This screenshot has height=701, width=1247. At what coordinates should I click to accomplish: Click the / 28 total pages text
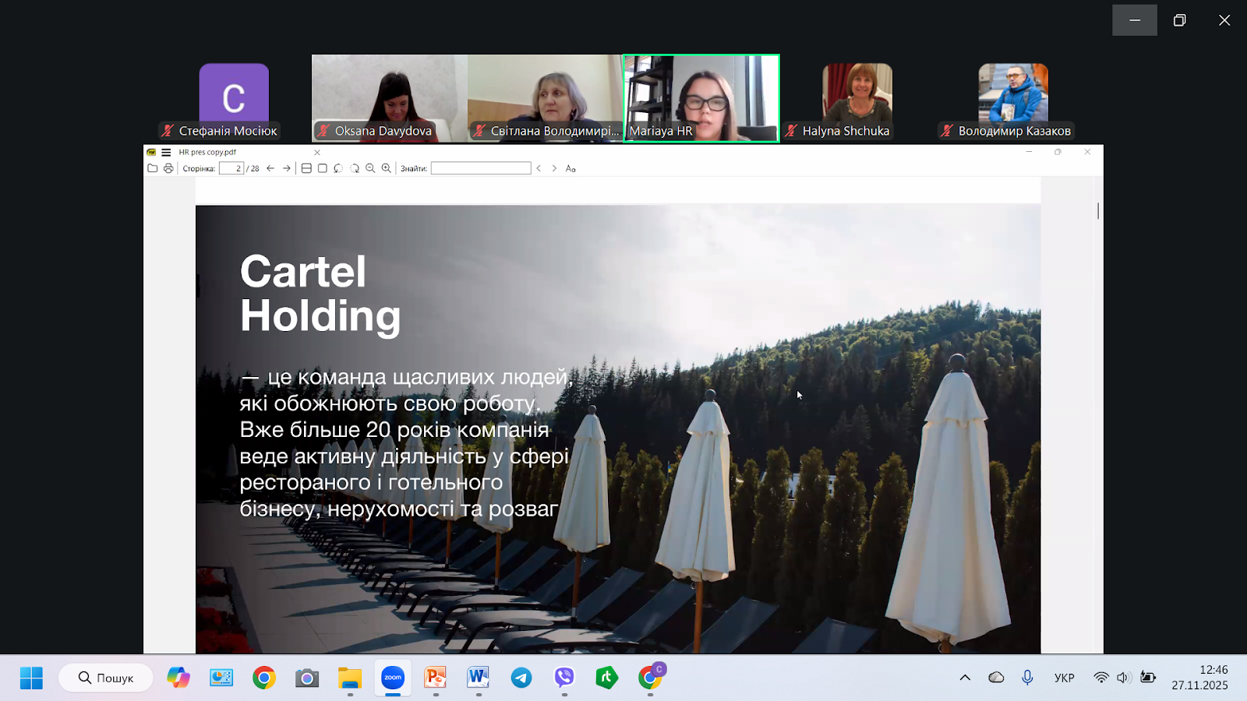pos(253,168)
